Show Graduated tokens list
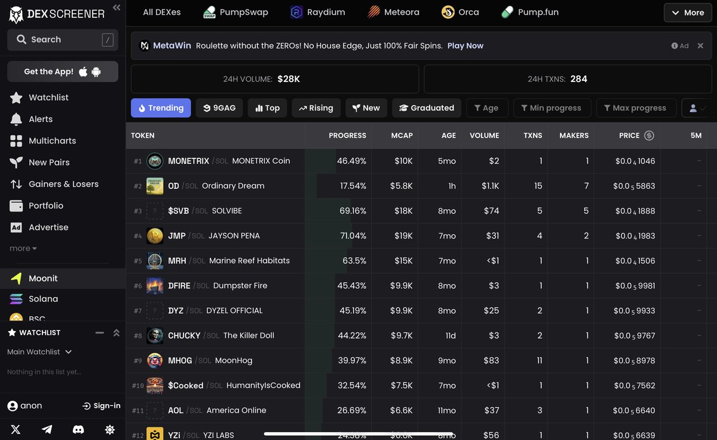717x440 pixels. tap(427, 108)
